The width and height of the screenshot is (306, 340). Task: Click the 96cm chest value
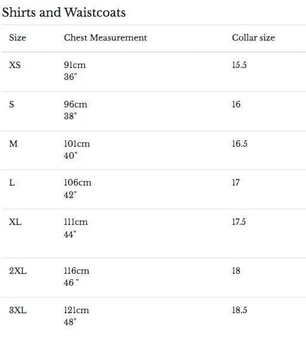click(76, 104)
